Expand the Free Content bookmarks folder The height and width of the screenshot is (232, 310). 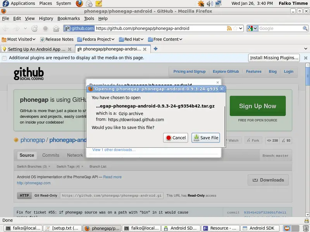coord(165,39)
